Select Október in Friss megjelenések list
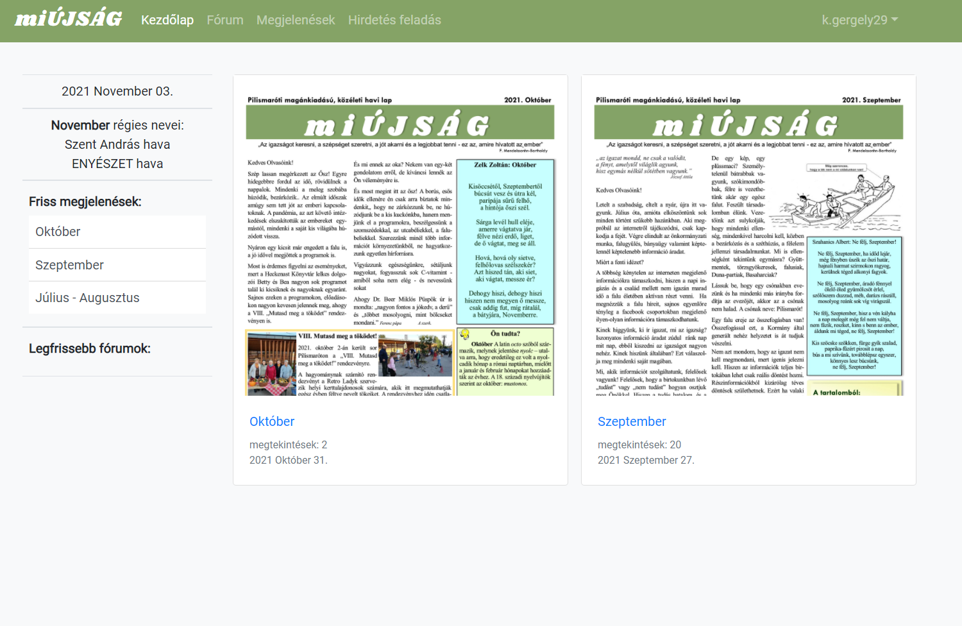Screen dimensions: 962x626 pyautogui.click(x=117, y=232)
